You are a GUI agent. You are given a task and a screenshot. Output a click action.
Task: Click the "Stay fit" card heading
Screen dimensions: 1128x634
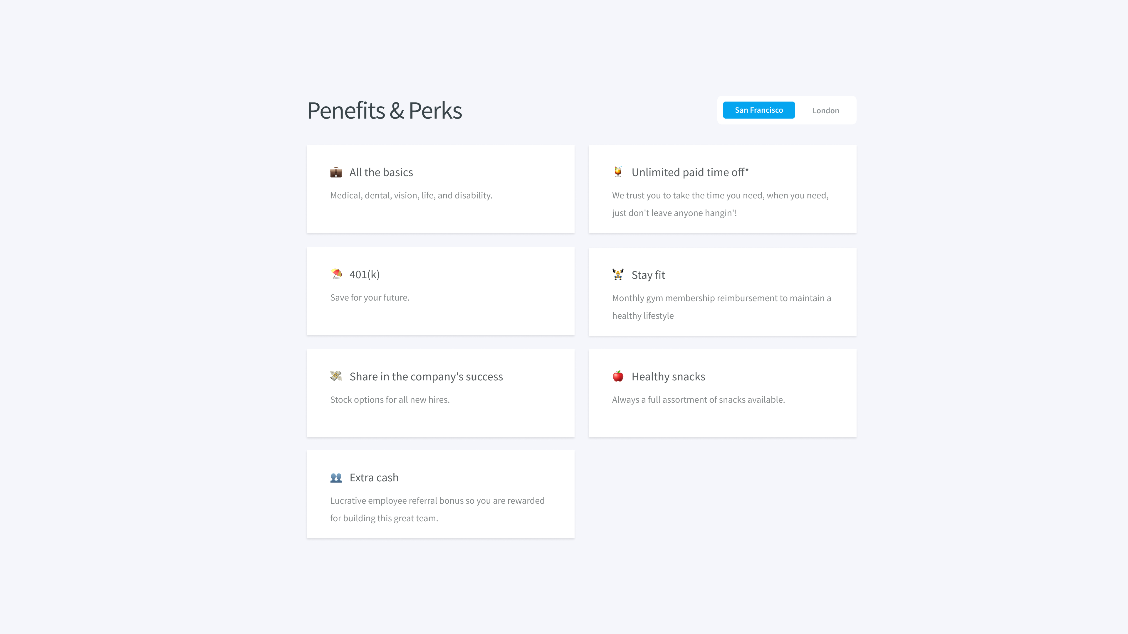click(x=648, y=275)
